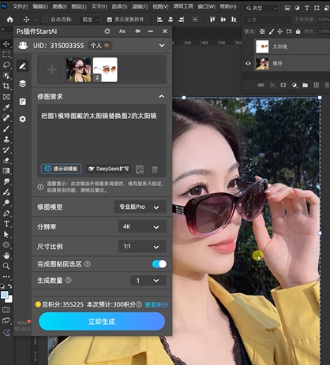The width and height of the screenshot is (330, 365).
Task: Open the three-dots edit toolbar menu
Action: tap(6, 277)
